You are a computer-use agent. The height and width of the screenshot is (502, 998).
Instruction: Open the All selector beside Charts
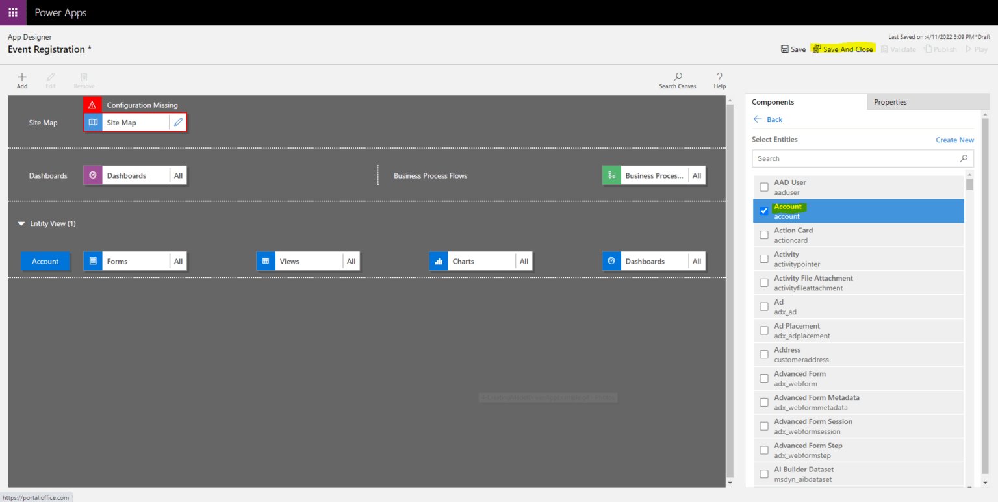(524, 260)
